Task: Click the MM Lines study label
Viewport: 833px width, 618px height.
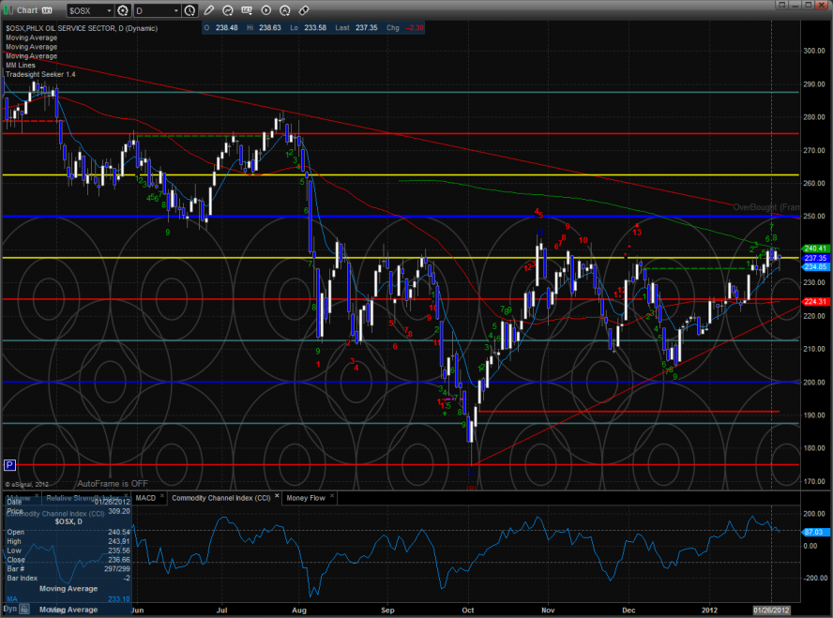Action: pyautogui.click(x=21, y=66)
